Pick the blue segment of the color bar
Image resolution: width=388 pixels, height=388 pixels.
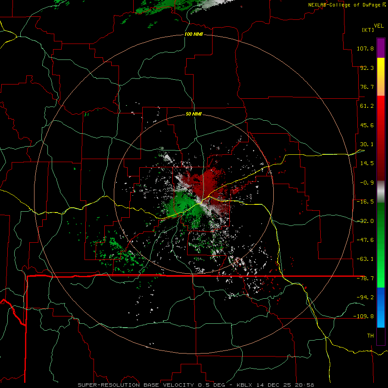(381, 307)
